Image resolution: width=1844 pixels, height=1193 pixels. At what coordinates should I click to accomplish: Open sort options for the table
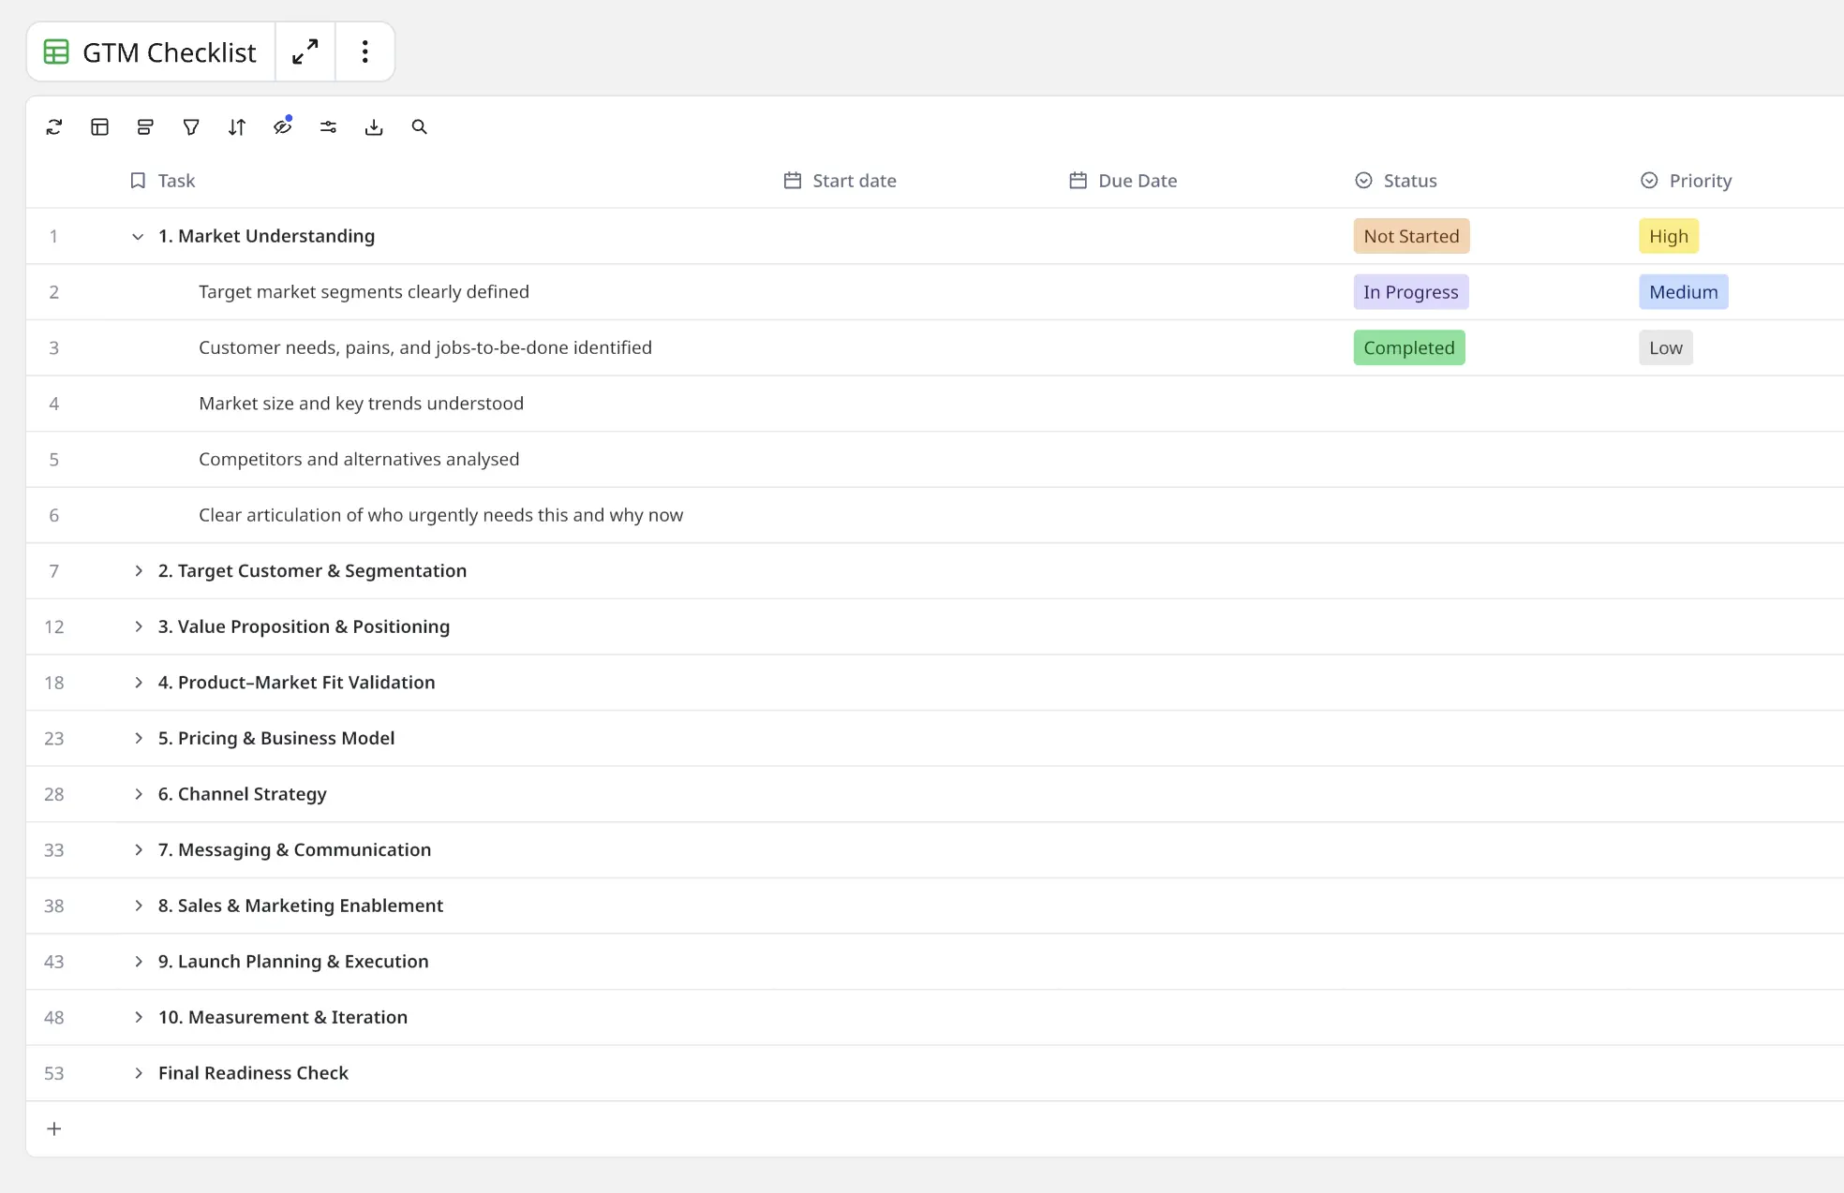click(236, 126)
